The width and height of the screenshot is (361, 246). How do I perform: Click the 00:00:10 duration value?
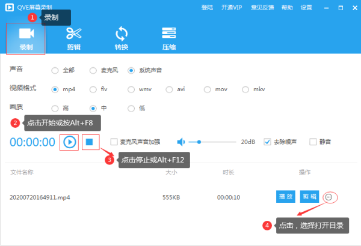tap(229, 197)
